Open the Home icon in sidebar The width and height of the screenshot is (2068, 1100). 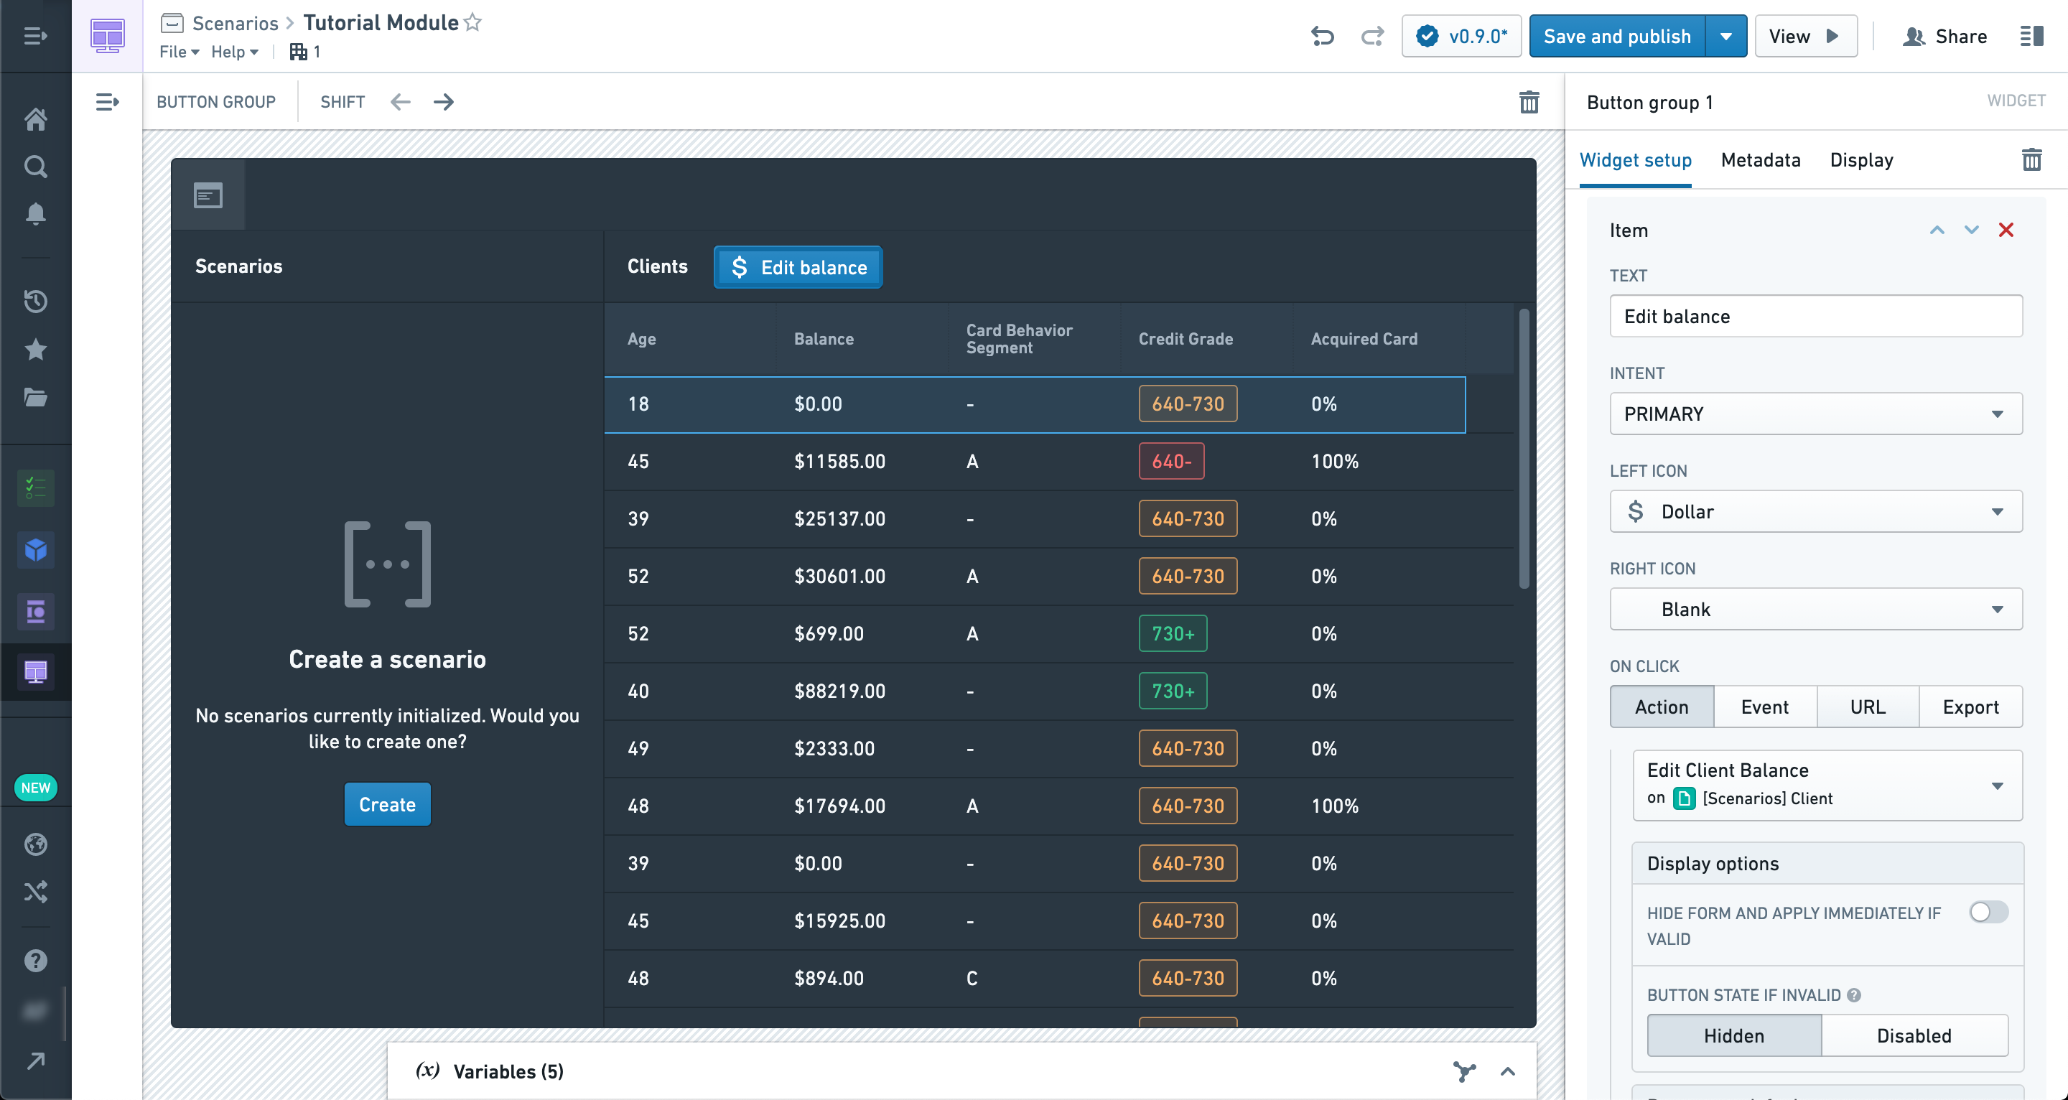pyautogui.click(x=35, y=119)
